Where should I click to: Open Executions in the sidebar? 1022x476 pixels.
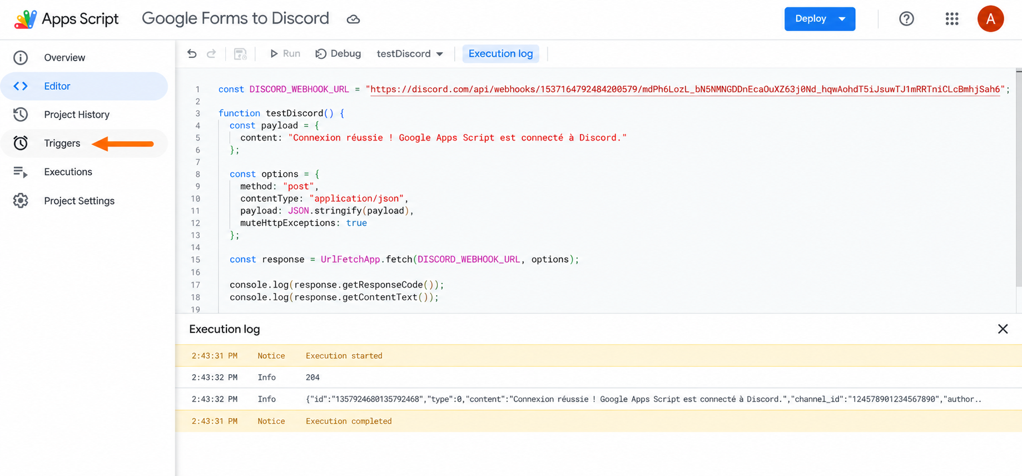84,172
